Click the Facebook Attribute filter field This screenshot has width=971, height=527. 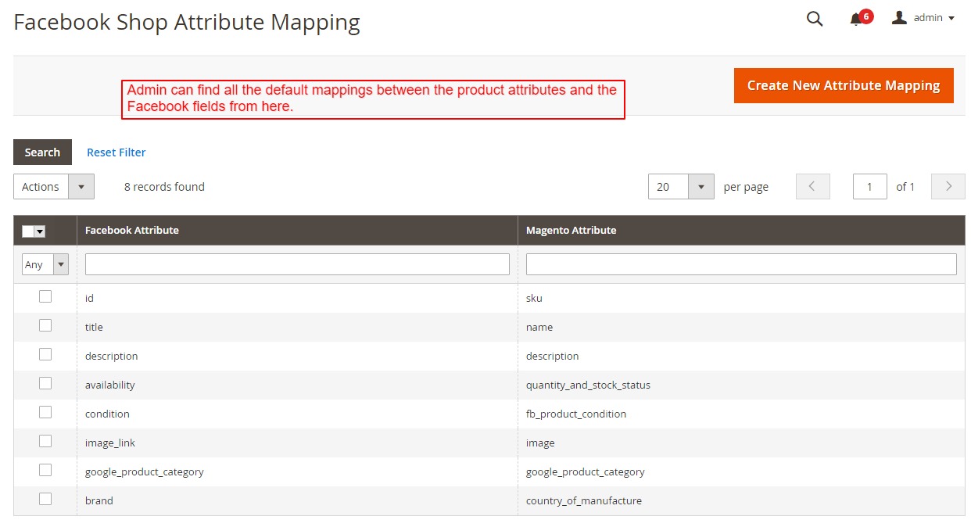tap(297, 264)
